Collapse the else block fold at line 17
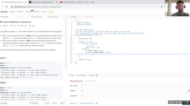190x106 pixels. pos(73,49)
